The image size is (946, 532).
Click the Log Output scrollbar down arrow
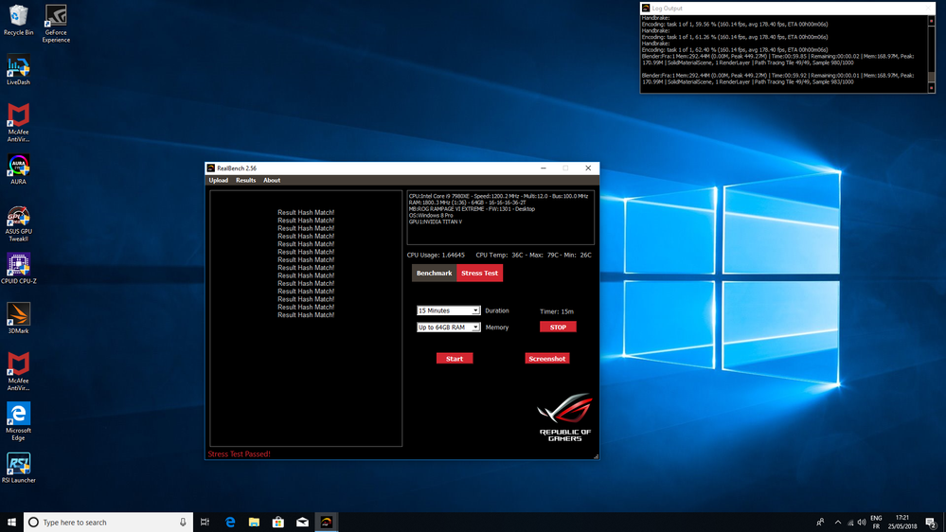tap(932, 88)
